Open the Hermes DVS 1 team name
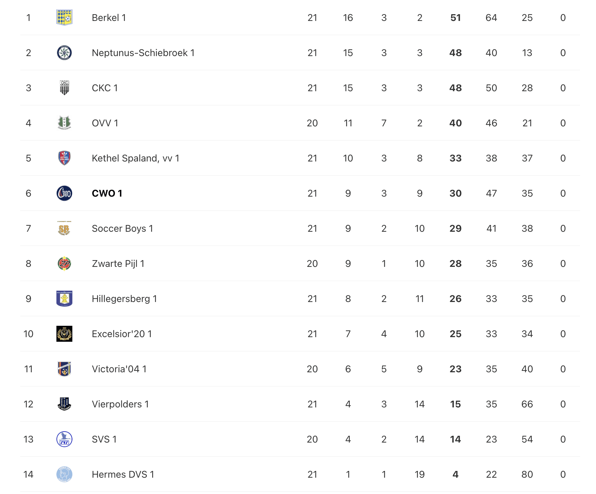This screenshot has height=494, width=596. tap(123, 474)
